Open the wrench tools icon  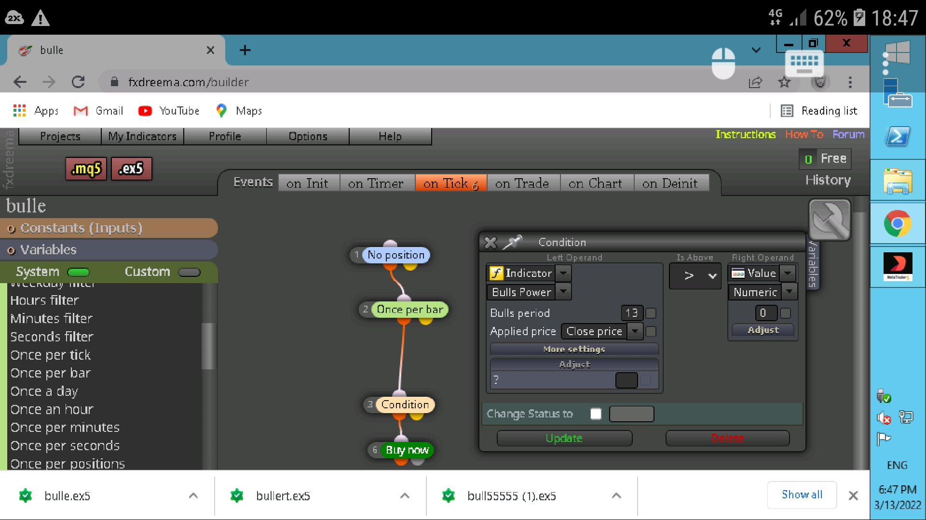(829, 220)
